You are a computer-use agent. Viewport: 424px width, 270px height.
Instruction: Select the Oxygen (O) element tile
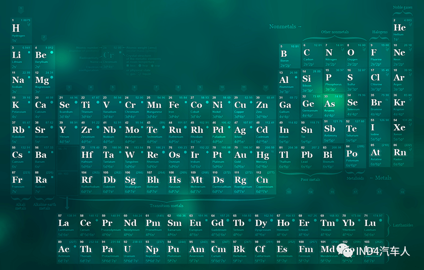[x=356, y=55]
